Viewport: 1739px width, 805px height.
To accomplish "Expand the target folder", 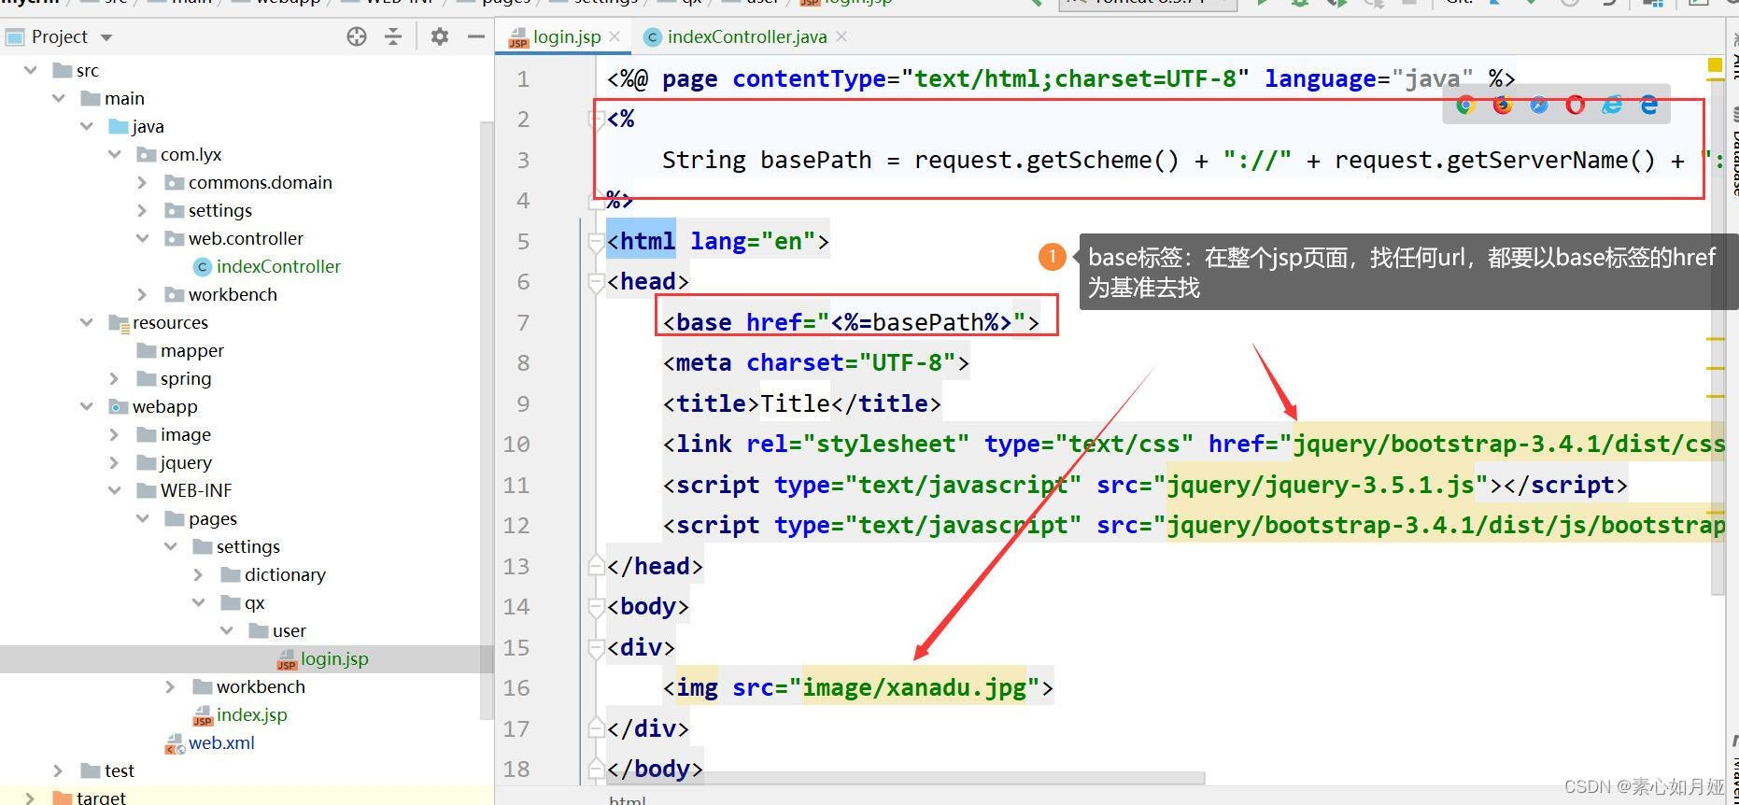I will click(x=31, y=798).
